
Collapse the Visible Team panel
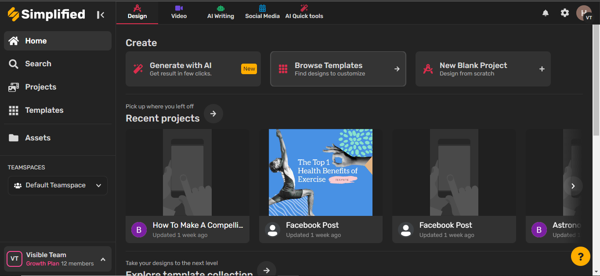[102, 259]
